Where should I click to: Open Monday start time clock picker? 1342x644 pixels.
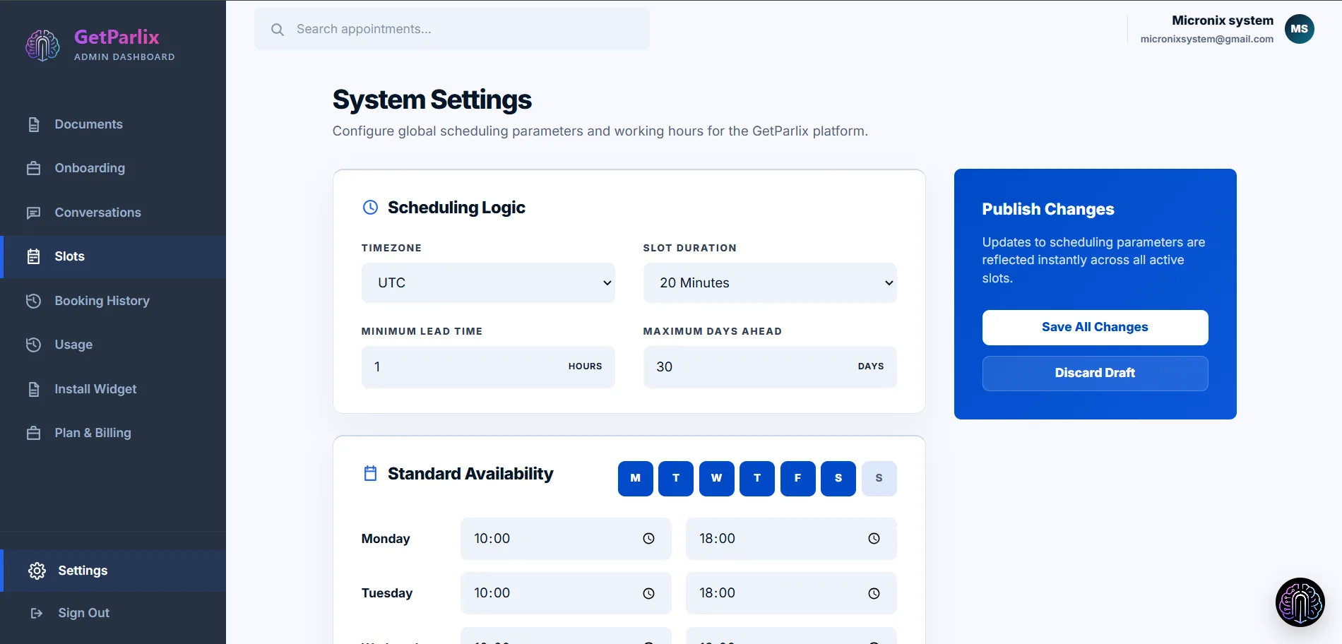tap(648, 539)
